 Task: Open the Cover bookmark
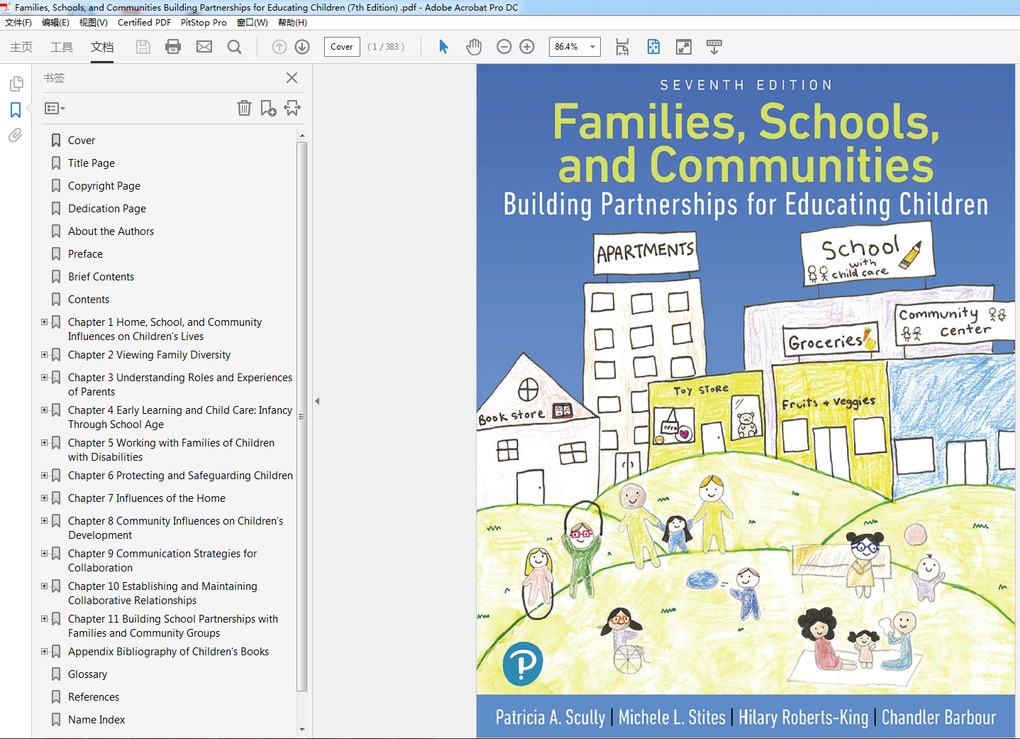tap(82, 141)
